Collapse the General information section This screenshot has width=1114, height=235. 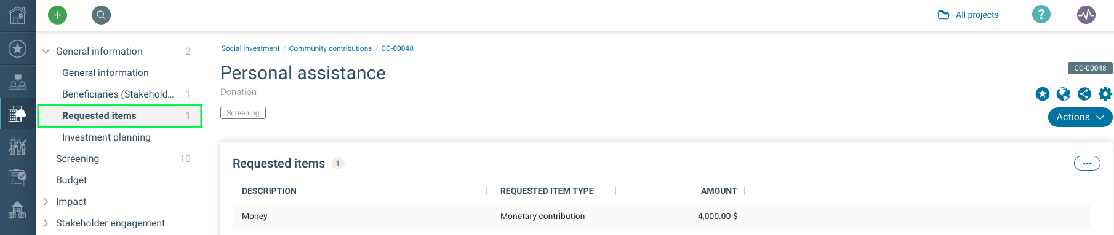46,51
